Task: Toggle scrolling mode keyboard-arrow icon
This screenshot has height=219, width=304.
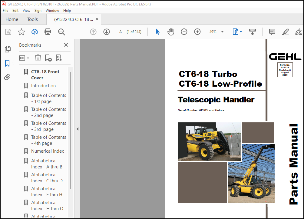Action: point(253,32)
